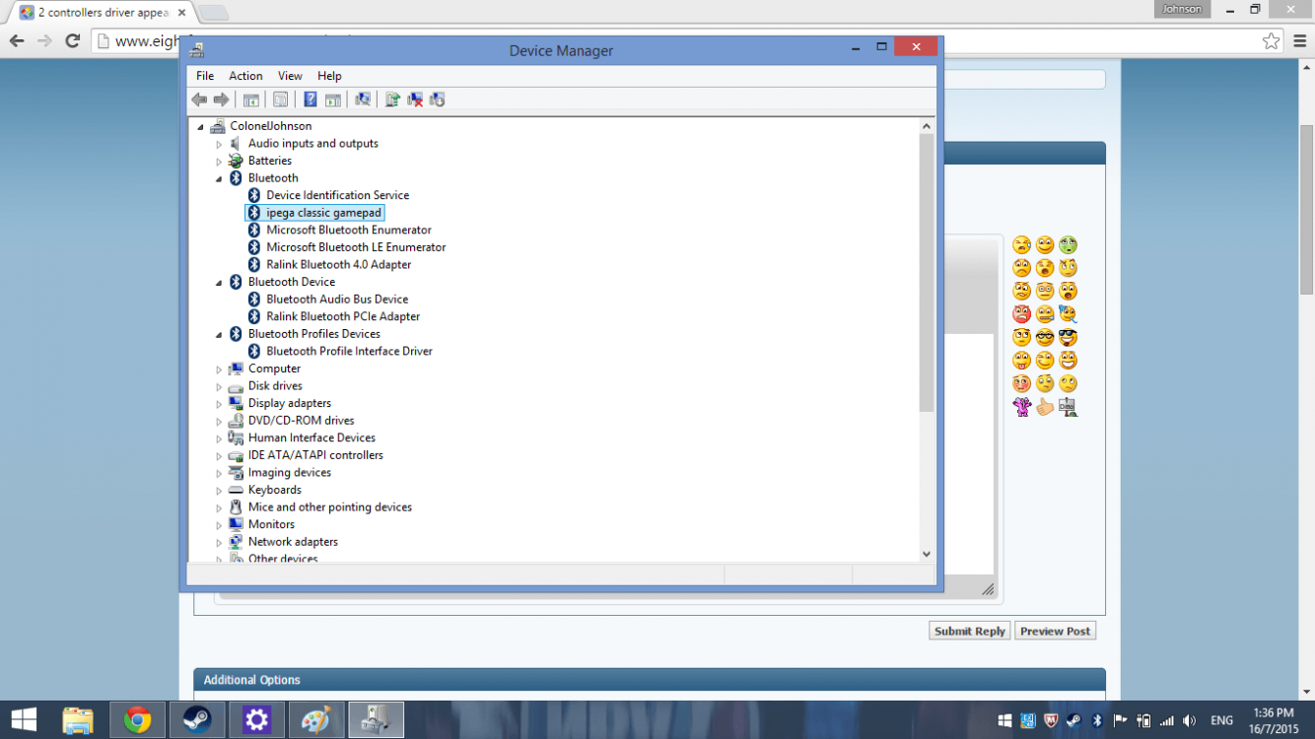
Task: Click the Scan for hardware changes toolbar icon
Action: (x=363, y=100)
